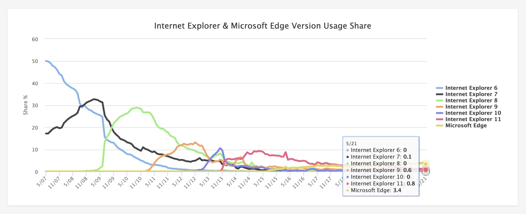Toggle Internet Explorer 11 legend entry
Screen dimensions: 526x214
tap(473, 119)
